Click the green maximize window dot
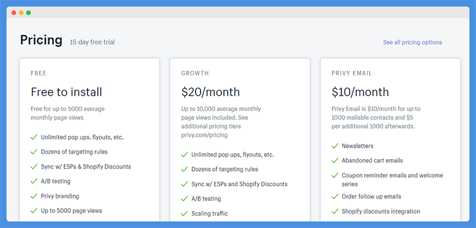The width and height of the screenshot is (476, 228). (28, 12)
